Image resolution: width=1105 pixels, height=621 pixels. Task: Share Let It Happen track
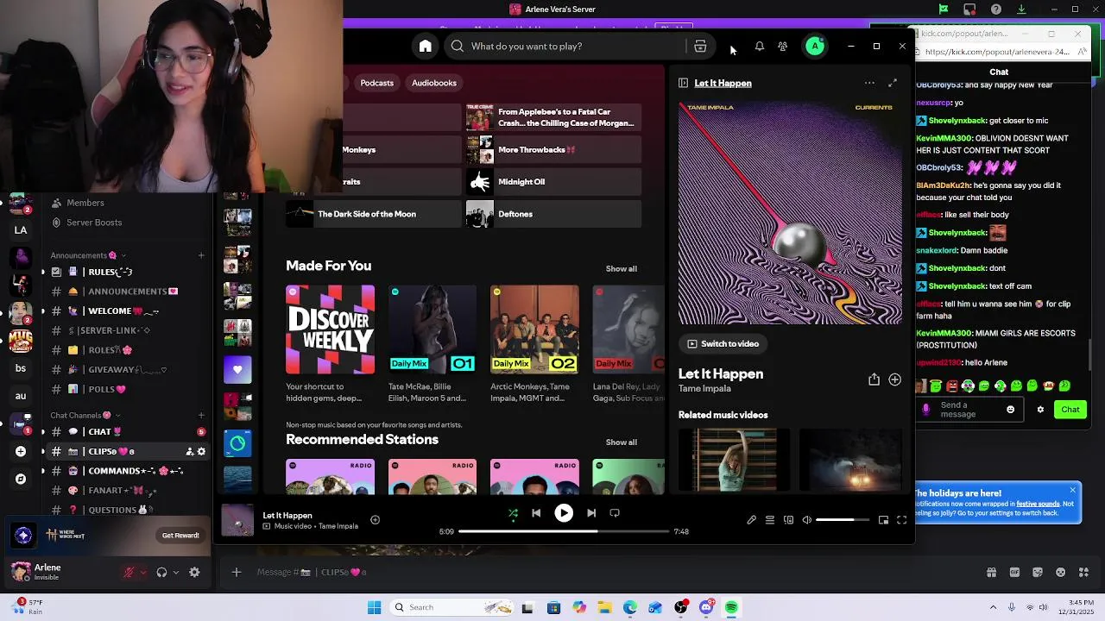(x=874, y=379)
